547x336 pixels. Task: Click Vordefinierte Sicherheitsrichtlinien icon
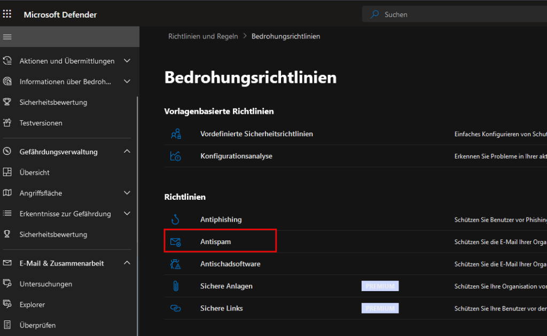(x=176, y=134)
